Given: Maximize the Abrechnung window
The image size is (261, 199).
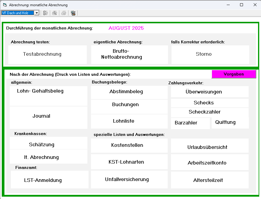Looking at the screenshot, I should coord(242,5).
